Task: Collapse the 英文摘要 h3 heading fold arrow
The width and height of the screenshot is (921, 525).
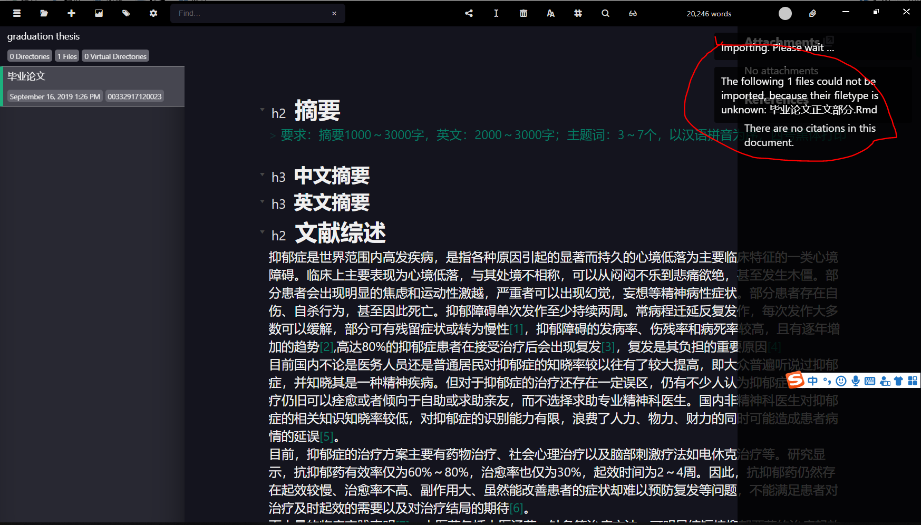Action: tap(262, 201)
